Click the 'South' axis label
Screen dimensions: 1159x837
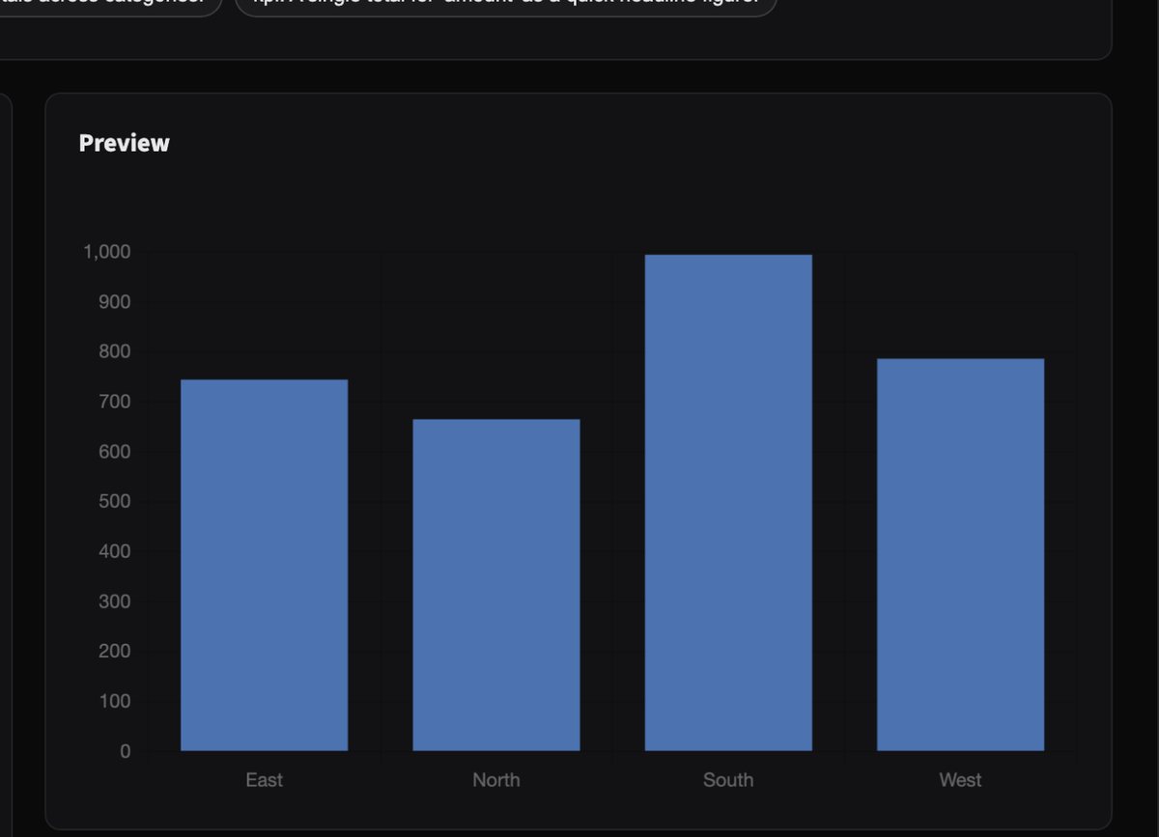pyautogui.click(x=728, y=780)
